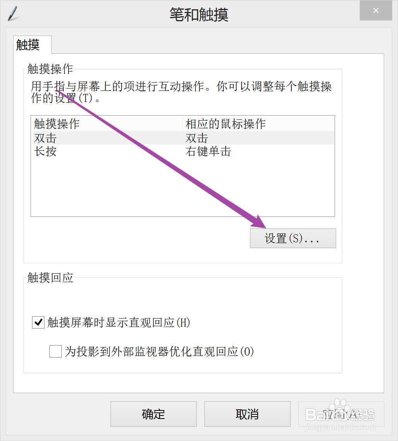Image resolution: width=398 pixels, height=441 pixels.
Task: Close the 笔和触摸 dialog window
Action: tap(376, 11)
